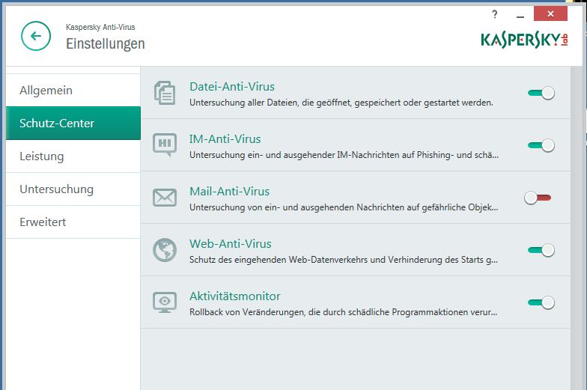Image resolution: width=587 pixels, height=390 pixels.
Task: Turn off the IM-Anti-Virus switch
Action: coord(541,145)
